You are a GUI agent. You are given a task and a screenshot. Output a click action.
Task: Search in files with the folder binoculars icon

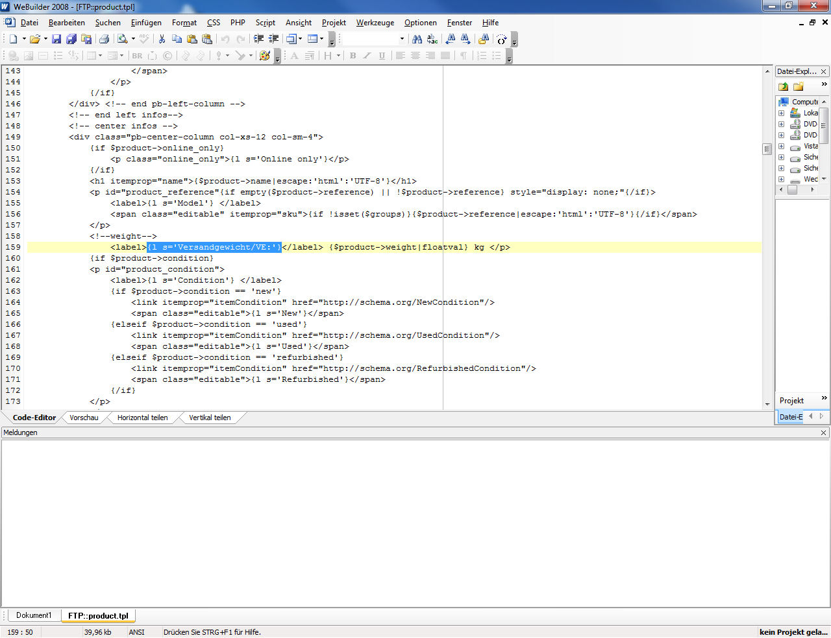[484, 39]
